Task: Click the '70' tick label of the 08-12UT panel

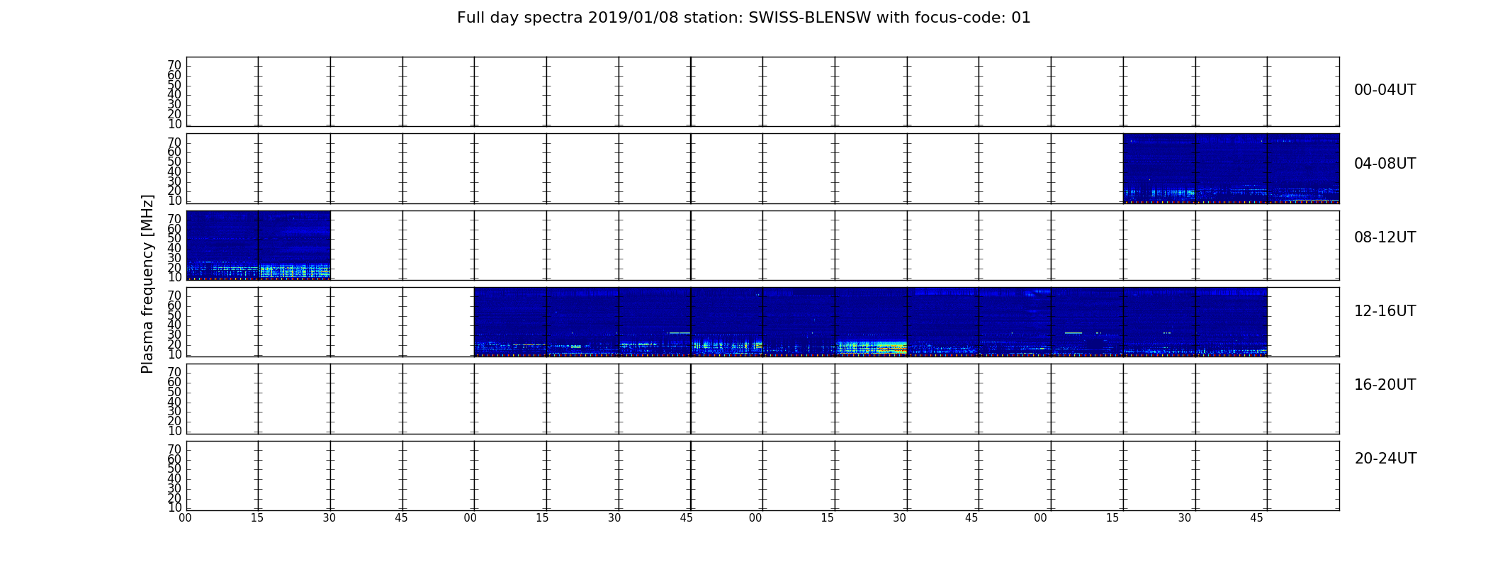Action: click(x=174, y=219)
